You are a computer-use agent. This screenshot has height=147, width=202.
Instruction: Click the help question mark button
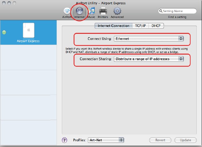click(x=64, y=140)
